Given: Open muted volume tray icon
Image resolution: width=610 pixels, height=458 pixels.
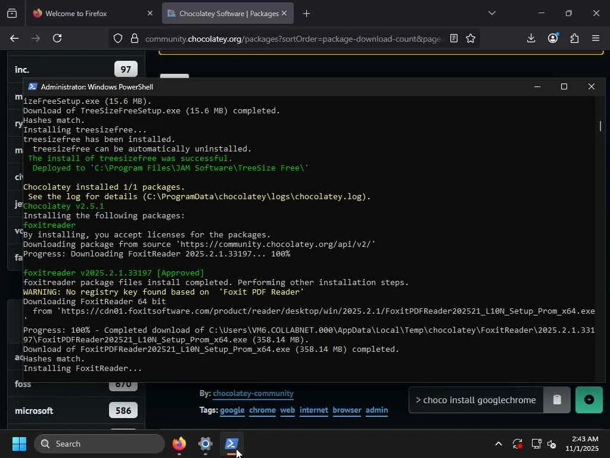Looking at the screenshot, I should pyautogui.click(x=552, y=444).
